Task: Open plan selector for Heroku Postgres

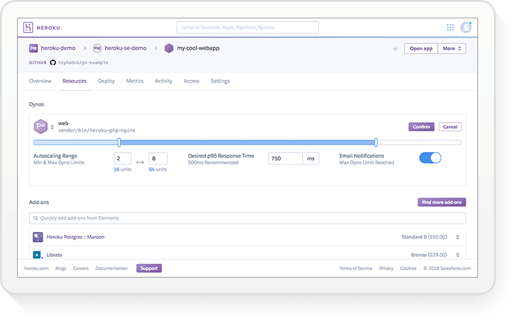Action: pos(457,237)
